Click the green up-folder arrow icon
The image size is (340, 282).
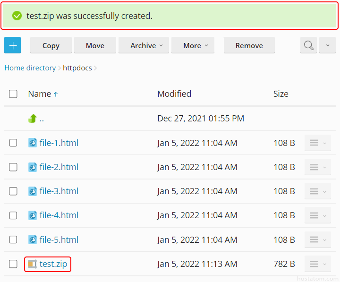click(32, 119)
